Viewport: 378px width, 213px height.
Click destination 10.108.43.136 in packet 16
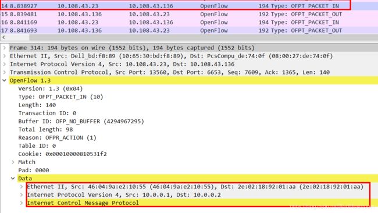(x=151, y=22)
